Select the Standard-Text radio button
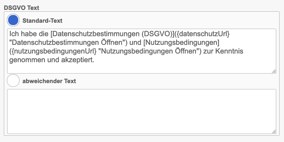The image size is (284, 142). pyautogui.click(x=13, y=21)
